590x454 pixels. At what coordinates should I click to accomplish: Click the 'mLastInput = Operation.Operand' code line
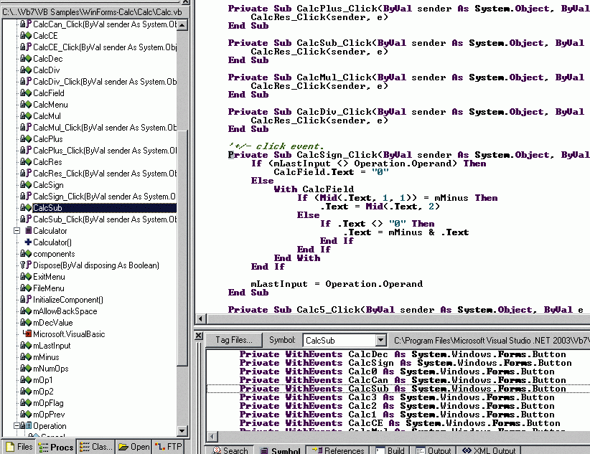[x=337, y=284]
